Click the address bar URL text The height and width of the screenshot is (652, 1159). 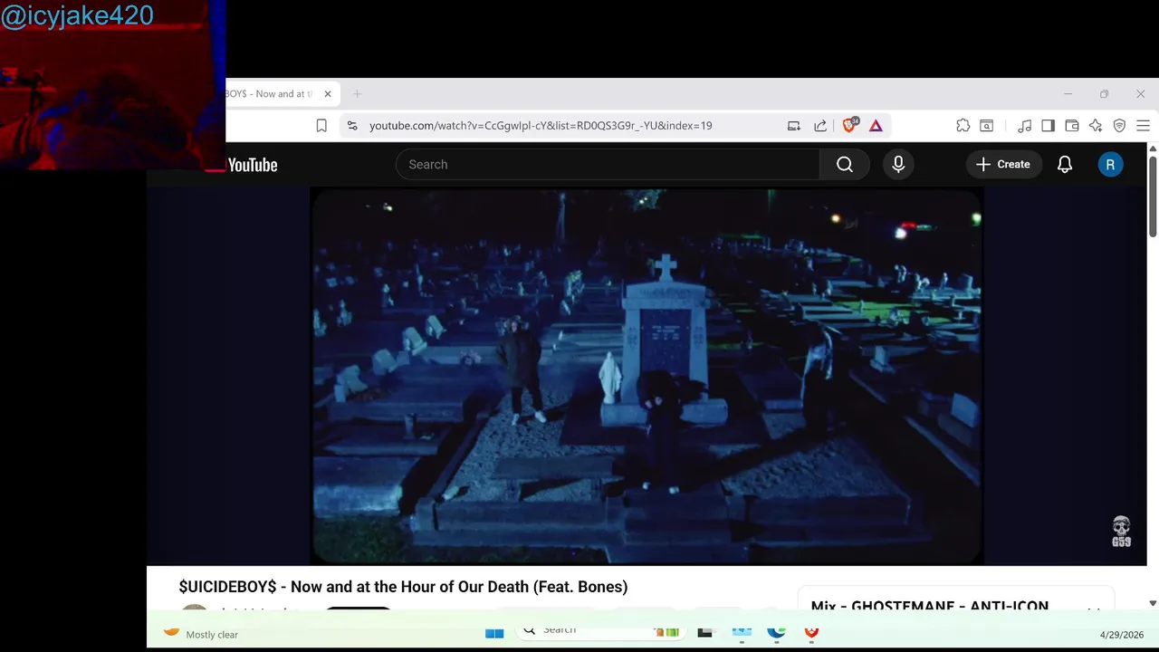point(541,126)
